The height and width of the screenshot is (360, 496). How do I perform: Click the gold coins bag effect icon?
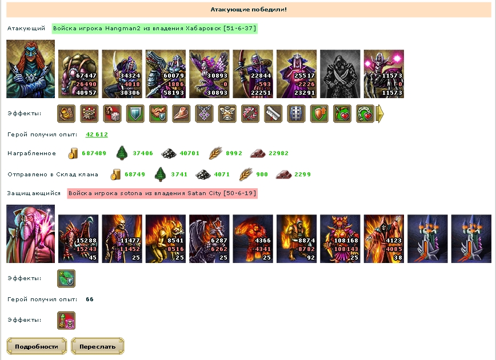click(x=66, y=114)
